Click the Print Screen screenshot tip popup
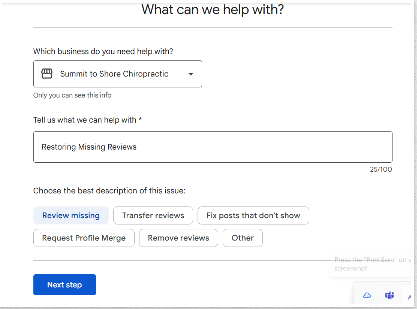The width and height of the screenshot is (417, 309). click(x=370, y=264)
